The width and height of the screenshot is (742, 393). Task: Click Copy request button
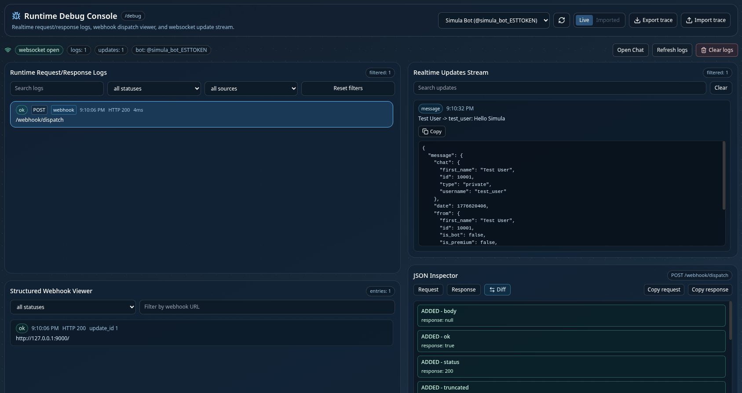coord(664,290)
